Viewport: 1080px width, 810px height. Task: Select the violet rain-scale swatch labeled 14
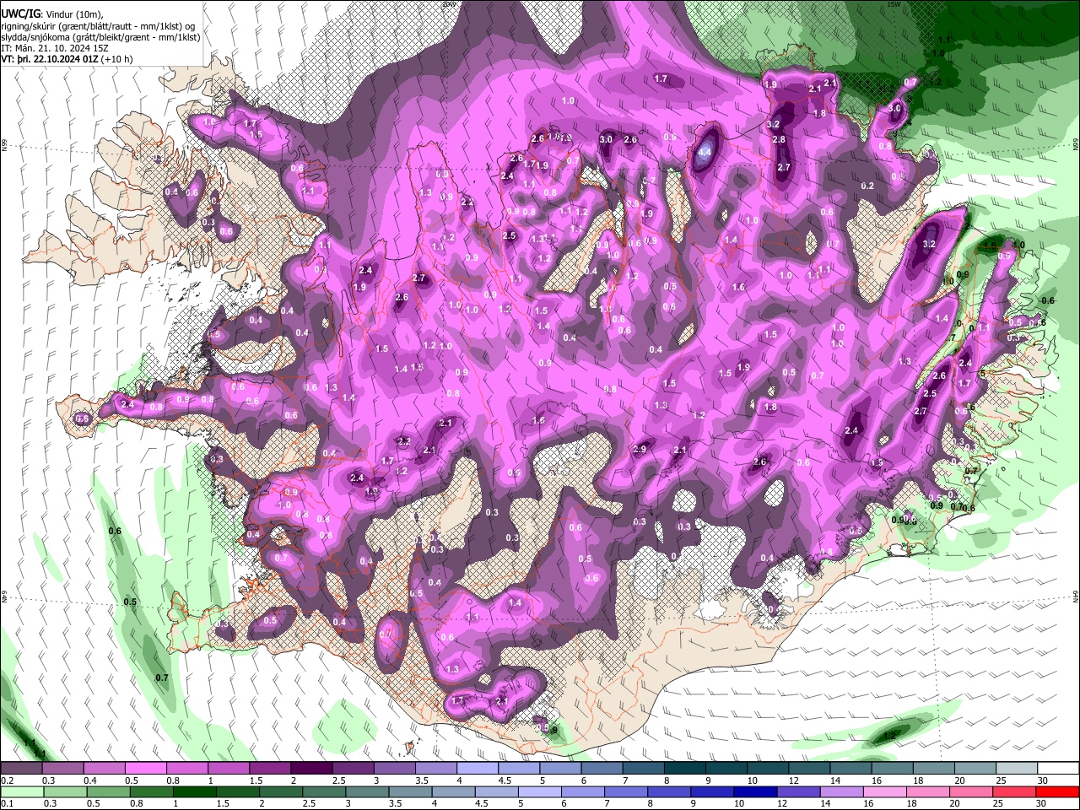click(841, 791)
